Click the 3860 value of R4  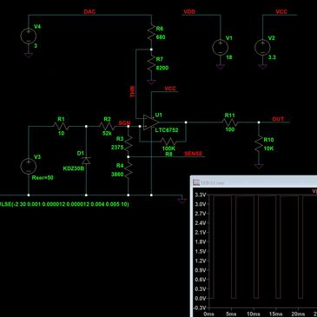[x=117, y=175]
